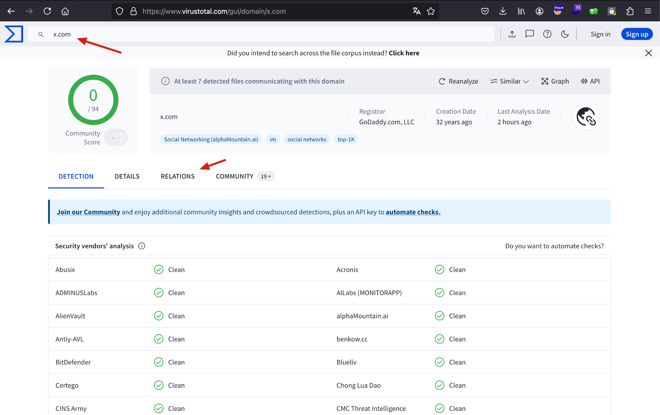Open browser hamburger menu
Screen dimensions: 660x415
(648, 11)
